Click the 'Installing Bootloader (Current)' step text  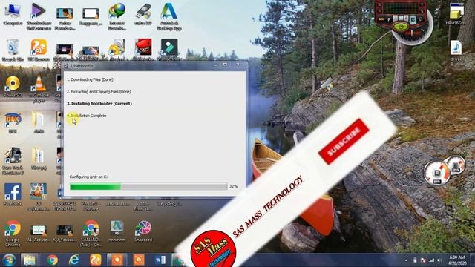[x=99, y=104]
